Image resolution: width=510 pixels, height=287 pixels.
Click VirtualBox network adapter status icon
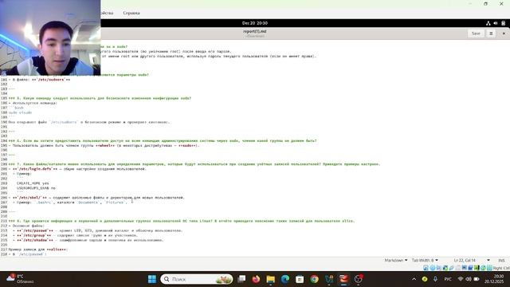(445, 268)
